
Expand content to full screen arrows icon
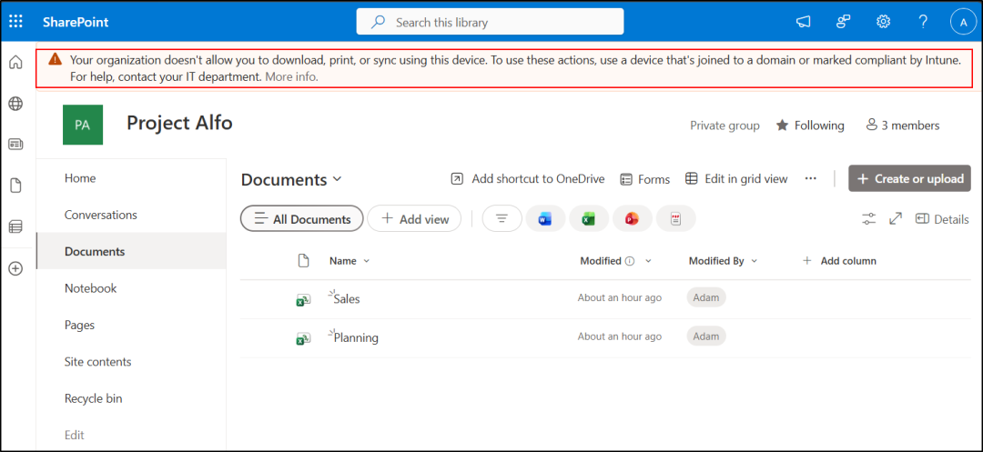click(x=896, y=219)
